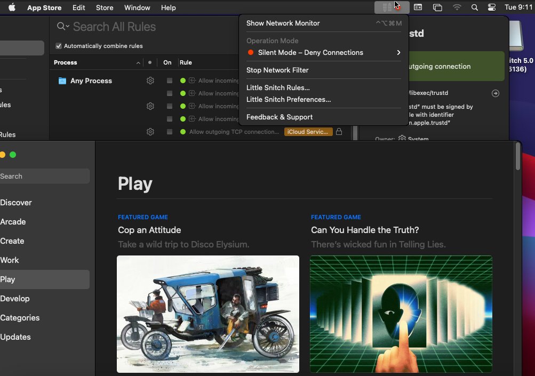Viewport: 535px width, 376px height.
Task: Click the green outgoing connection banner
Action: pyautogui.click(x=457, y=66)
